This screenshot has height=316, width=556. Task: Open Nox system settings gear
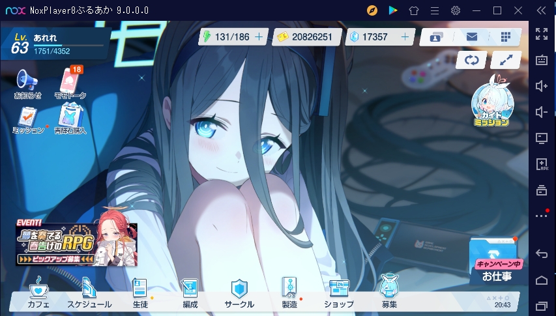[456, 10]
